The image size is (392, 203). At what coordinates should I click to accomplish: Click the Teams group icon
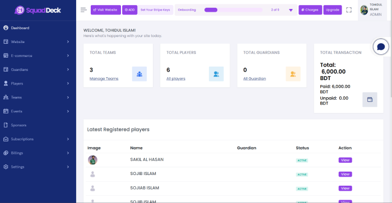(6, 97)
